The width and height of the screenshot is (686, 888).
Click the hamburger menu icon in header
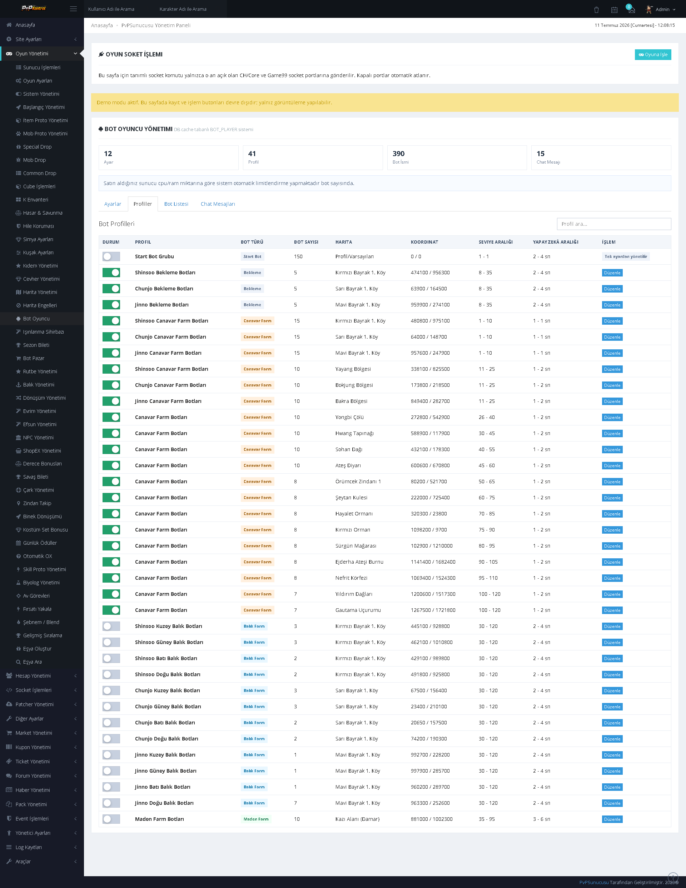point(73,9)
